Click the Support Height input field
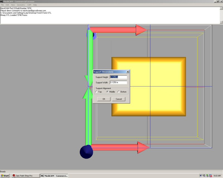Viewport: 223px width, 178px height. click(x=118, y=77)
